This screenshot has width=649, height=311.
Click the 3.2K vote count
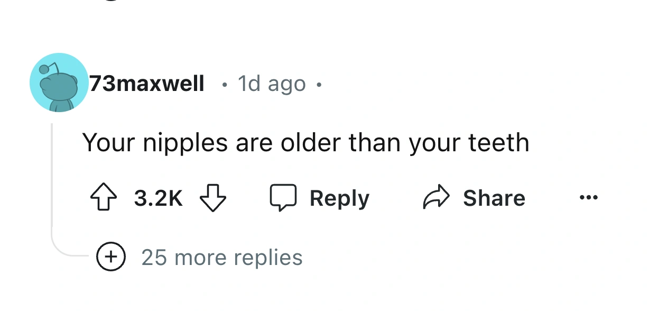pyautogui.click(x=159, y=199)
